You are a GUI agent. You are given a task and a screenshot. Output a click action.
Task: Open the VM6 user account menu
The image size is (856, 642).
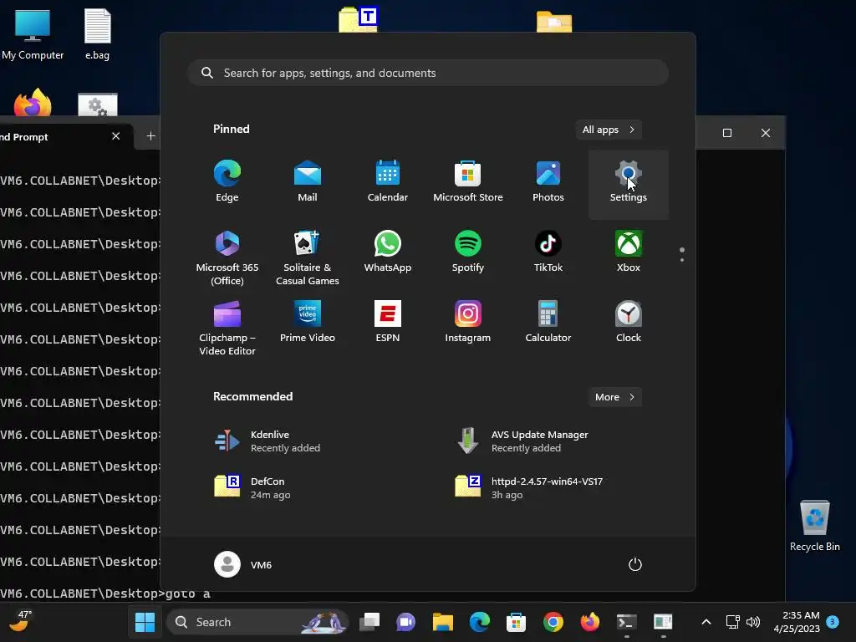point(243,564)
